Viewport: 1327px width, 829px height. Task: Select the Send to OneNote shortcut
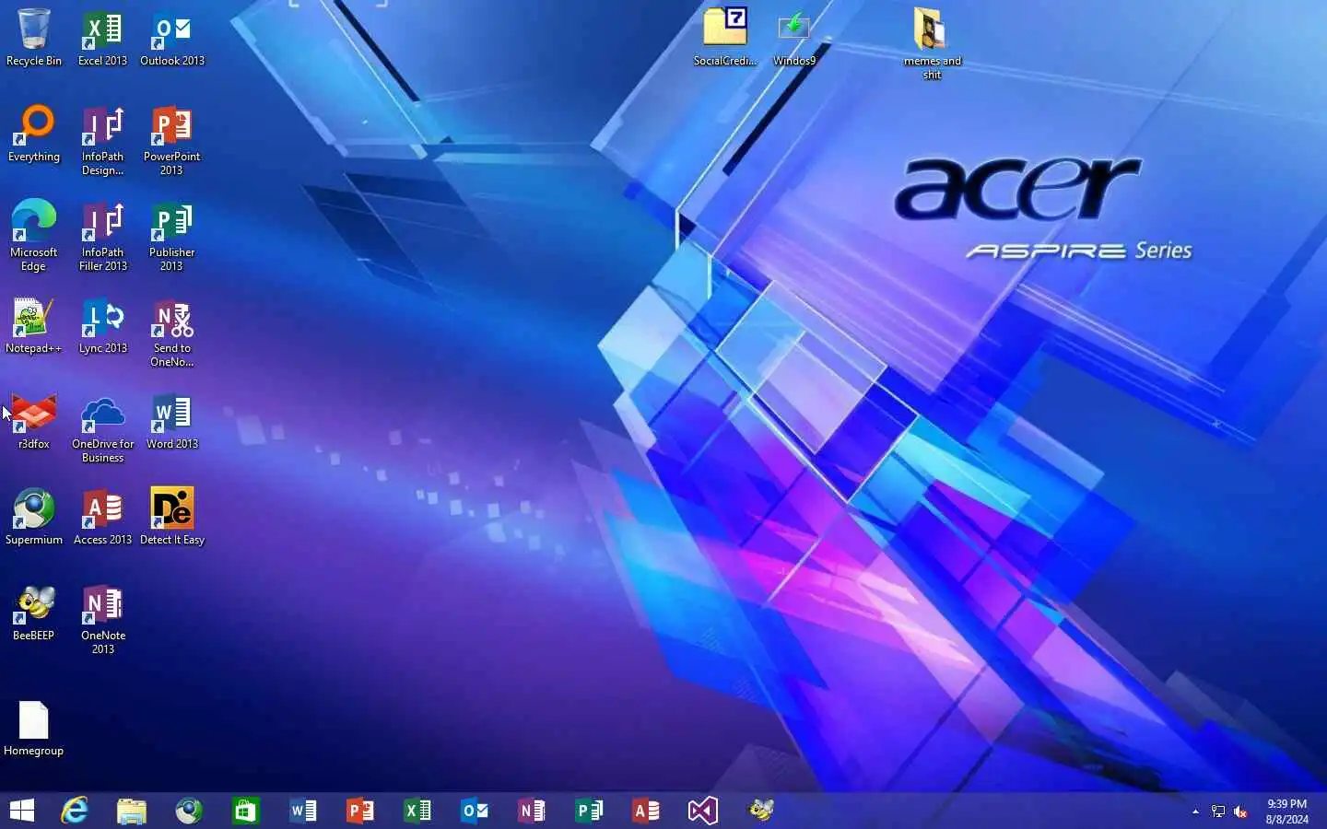point(172,333)
